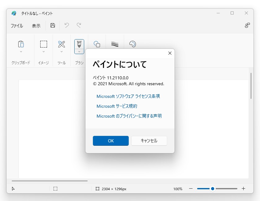Image resolution: width=260 pixels, height=201 pixels.
Task: Click the Shapes icon in the toolbar
Action: (x=97, y=44)
